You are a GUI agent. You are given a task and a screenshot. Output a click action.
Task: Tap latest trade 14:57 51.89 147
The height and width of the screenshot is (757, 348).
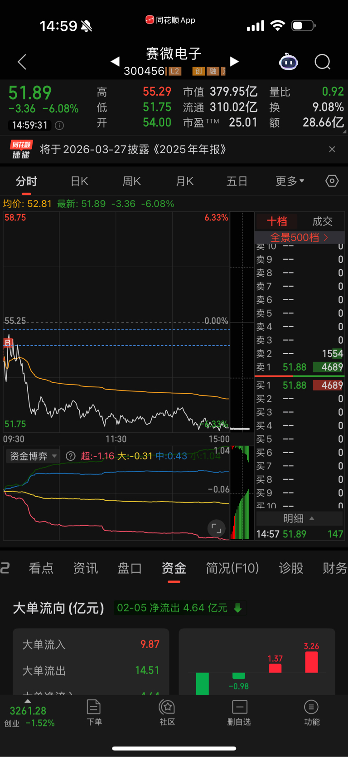tap(300, 534)
